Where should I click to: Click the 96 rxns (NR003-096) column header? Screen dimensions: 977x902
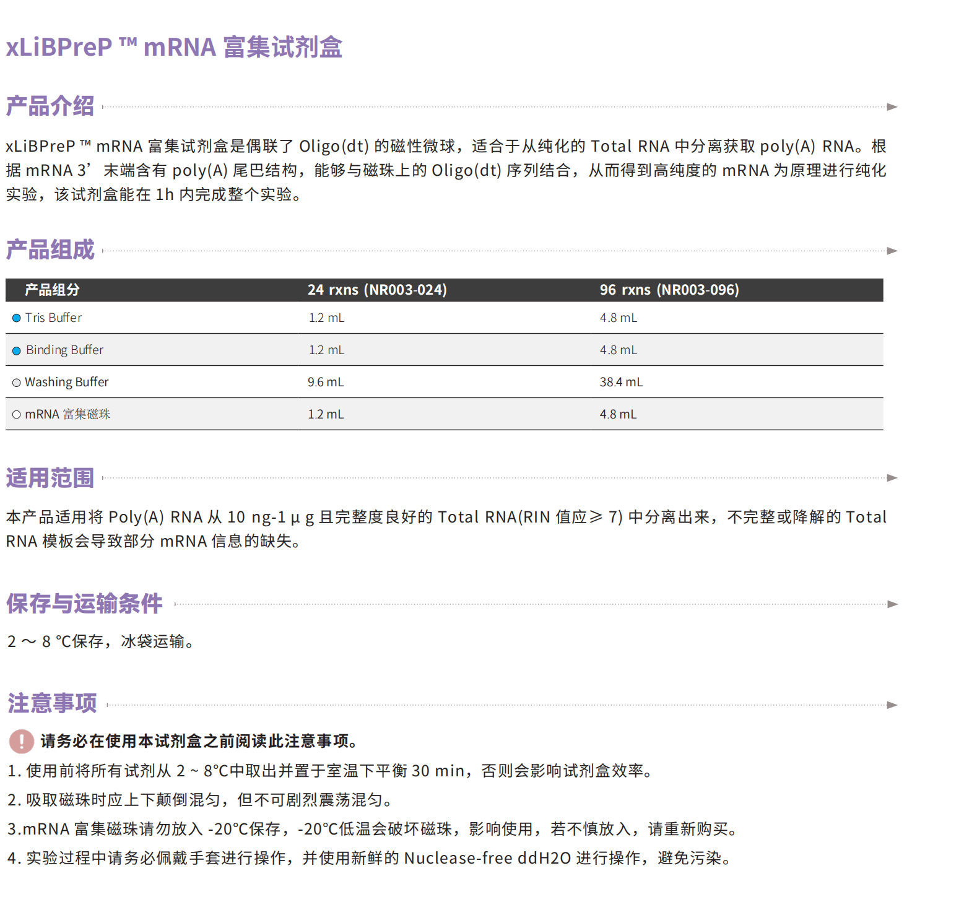click(669, 290)
